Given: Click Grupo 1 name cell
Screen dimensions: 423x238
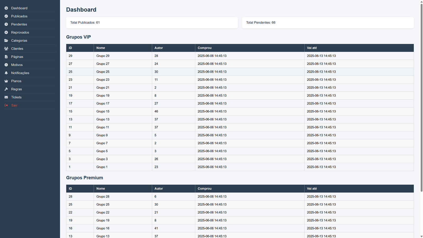Looking at the screenshot, I should [x=123, y=167].
